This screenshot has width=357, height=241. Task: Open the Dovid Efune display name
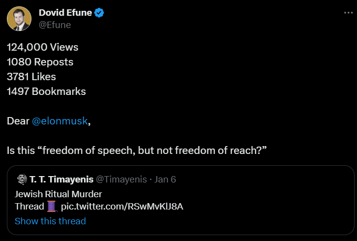click(65, 13)
